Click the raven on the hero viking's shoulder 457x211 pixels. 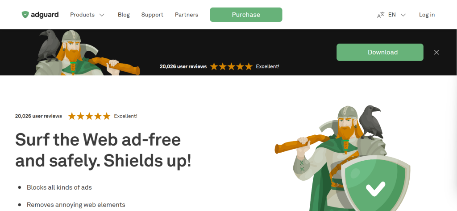[x=370, y=122]
